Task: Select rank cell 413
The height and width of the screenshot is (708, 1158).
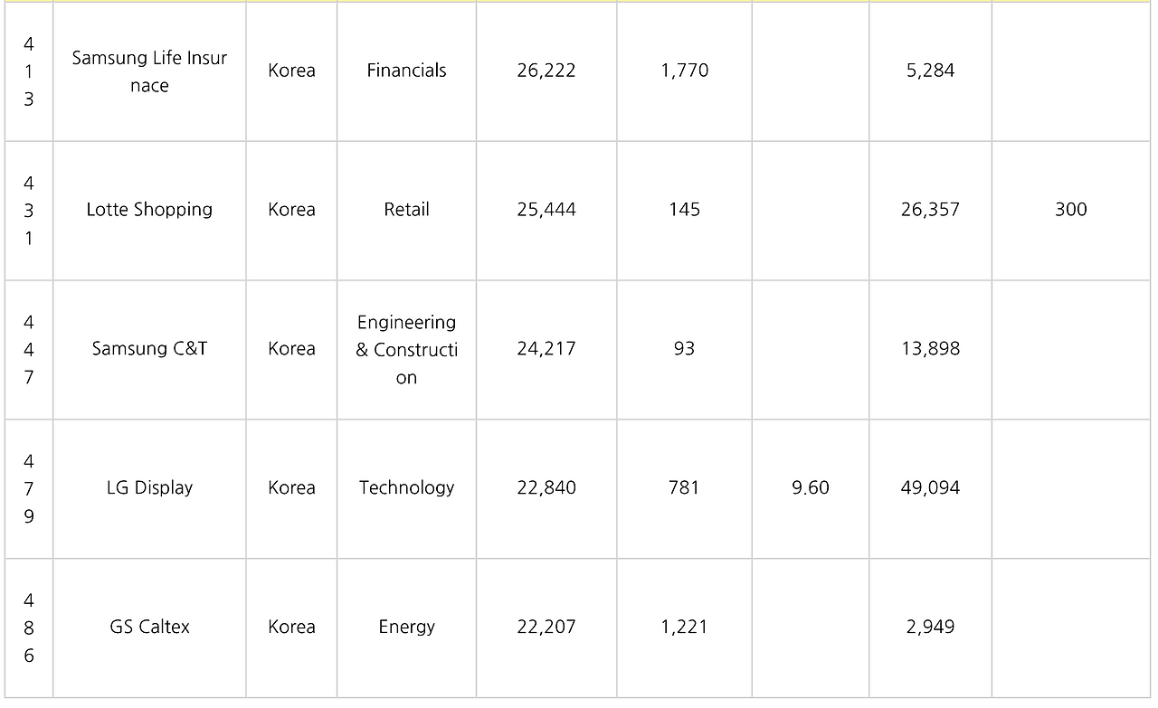Action: click(29, 71)
